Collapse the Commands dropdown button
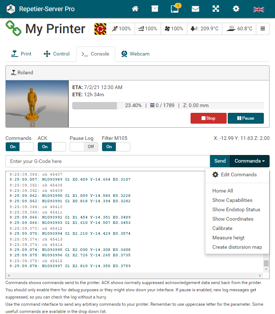Viewport: 275px width, 314px height. pyautogui.click(x=250, y=161)
